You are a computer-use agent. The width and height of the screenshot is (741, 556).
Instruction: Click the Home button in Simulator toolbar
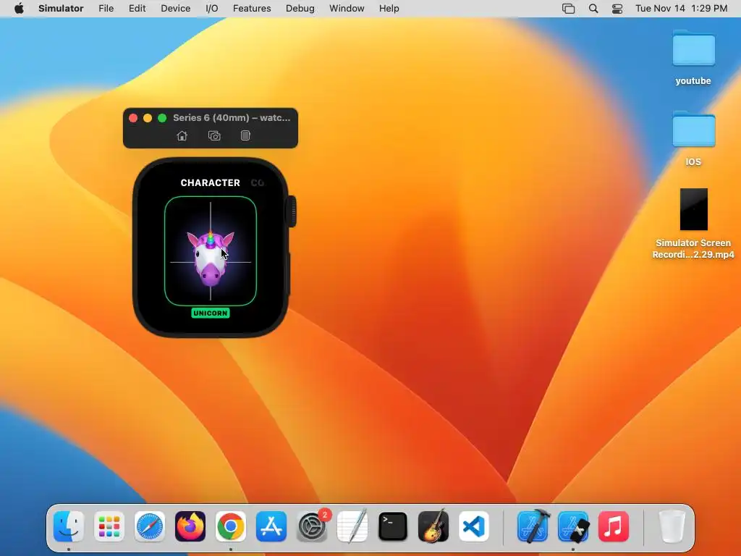coord(182,136)
